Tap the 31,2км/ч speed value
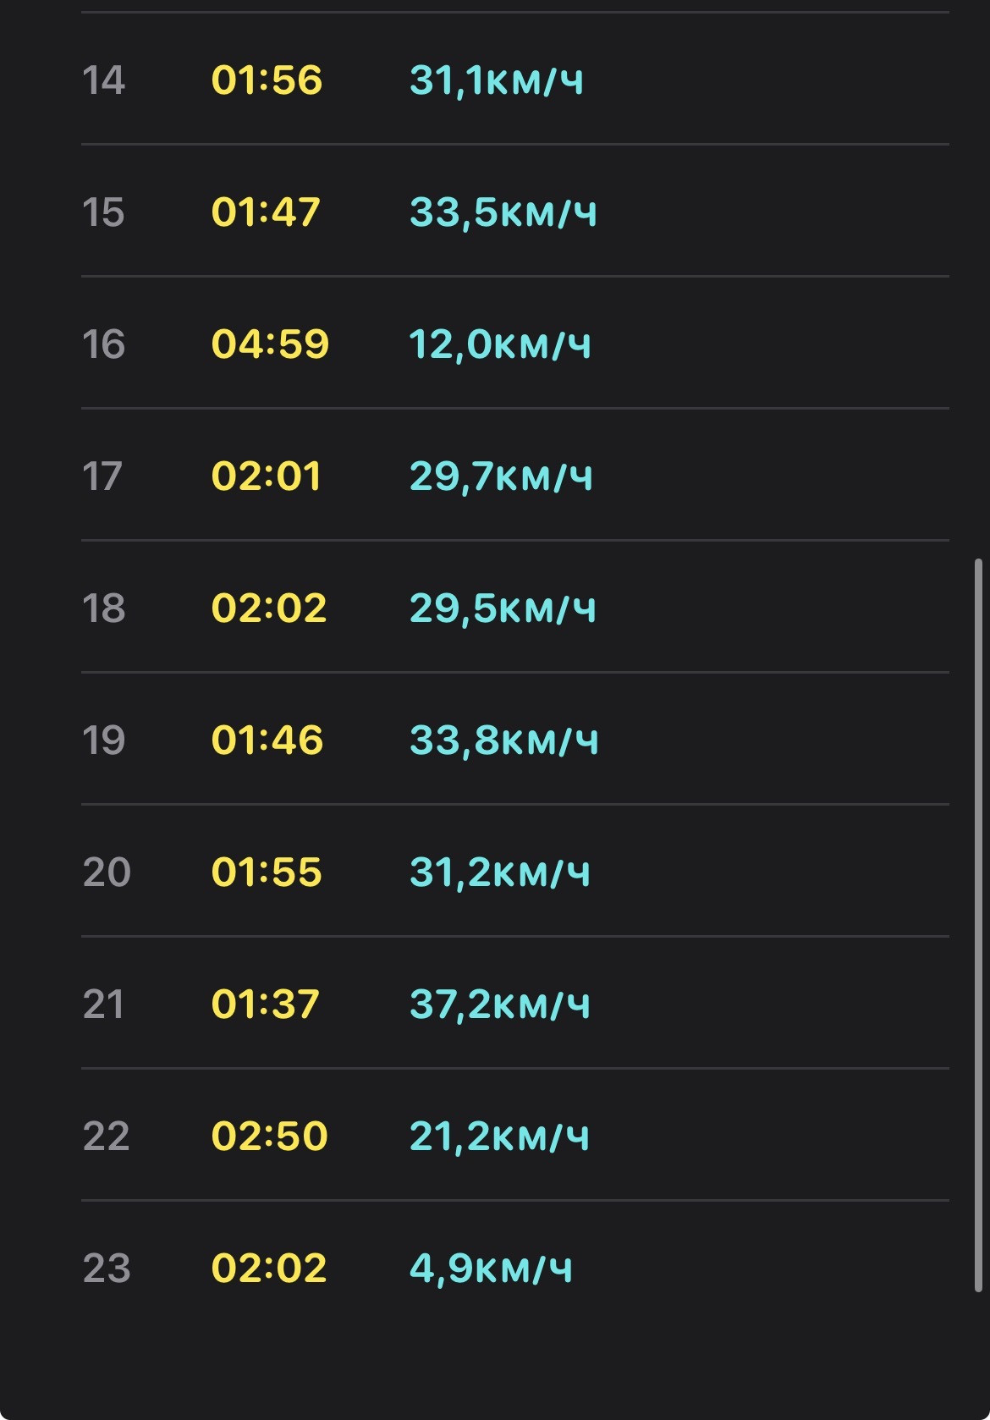 coord(499,873)
